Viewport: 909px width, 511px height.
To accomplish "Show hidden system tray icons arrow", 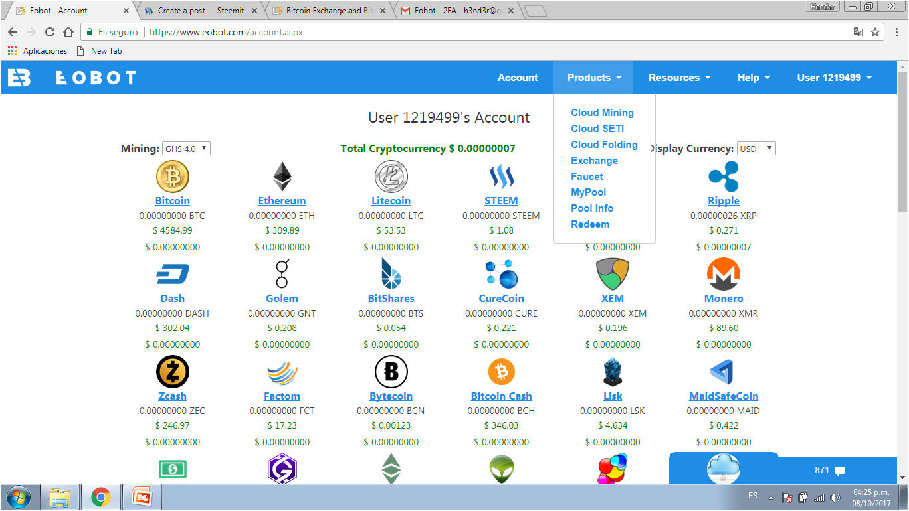I will (x=771, y=498).
